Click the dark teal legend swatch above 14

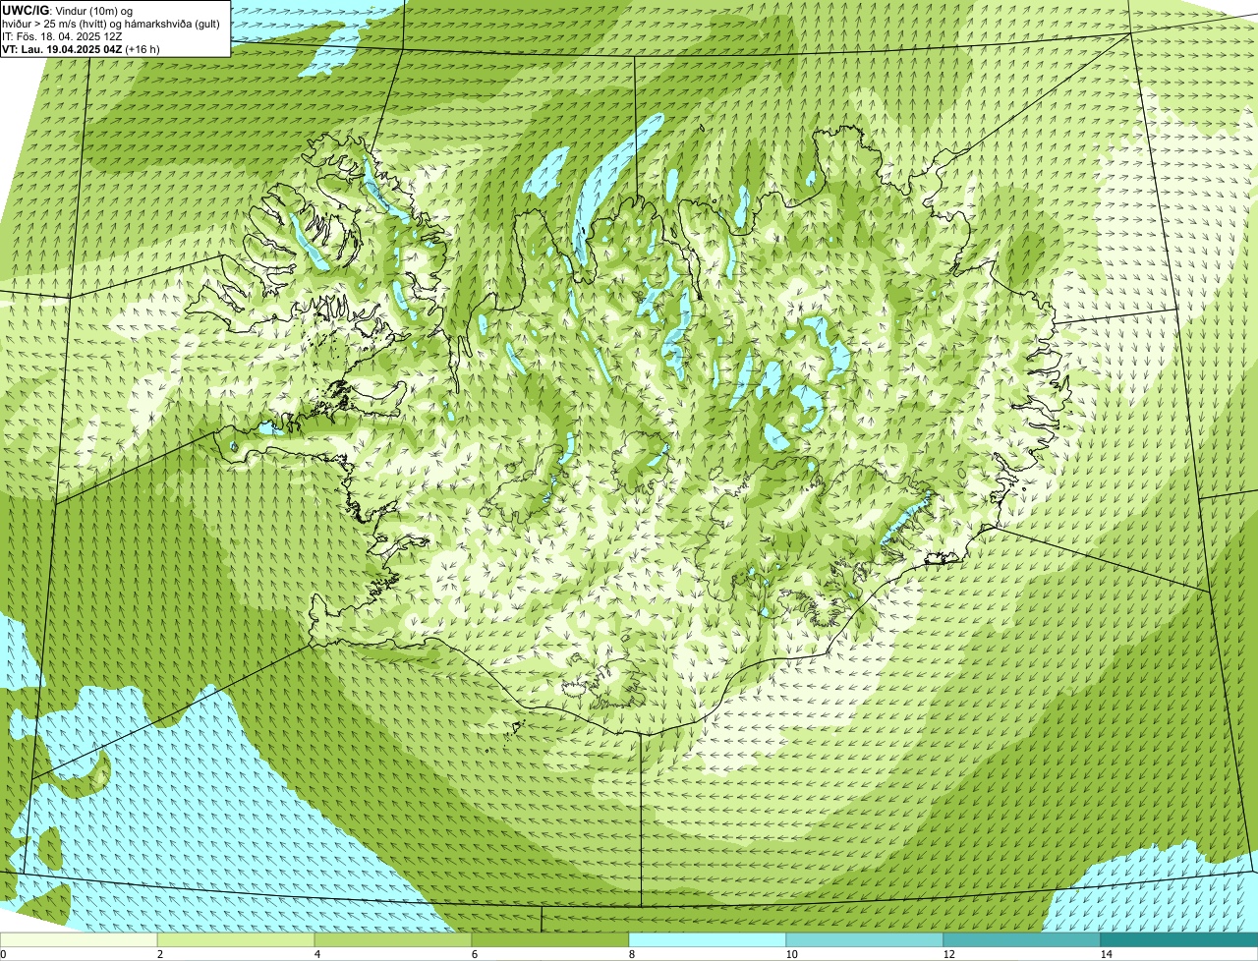click(1179, 939)
